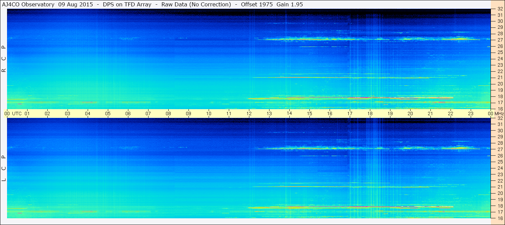Click the 'AJ4CO Observatory' title text

click(x=29, y=4)
